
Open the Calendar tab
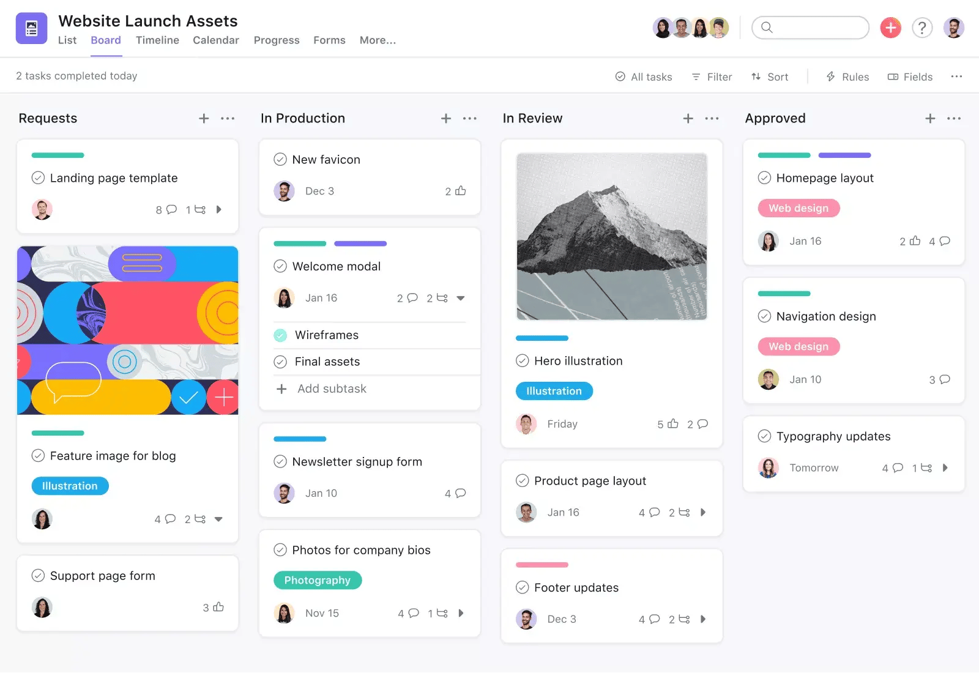tap(215, 40)
